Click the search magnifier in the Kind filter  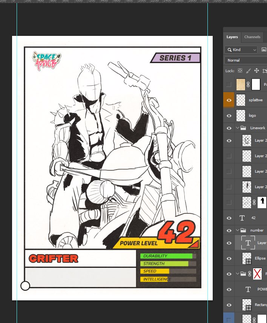pos(230,49)
